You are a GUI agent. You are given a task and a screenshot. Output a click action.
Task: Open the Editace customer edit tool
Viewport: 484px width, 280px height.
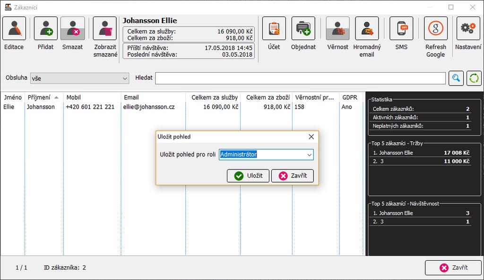coord(14,28)
